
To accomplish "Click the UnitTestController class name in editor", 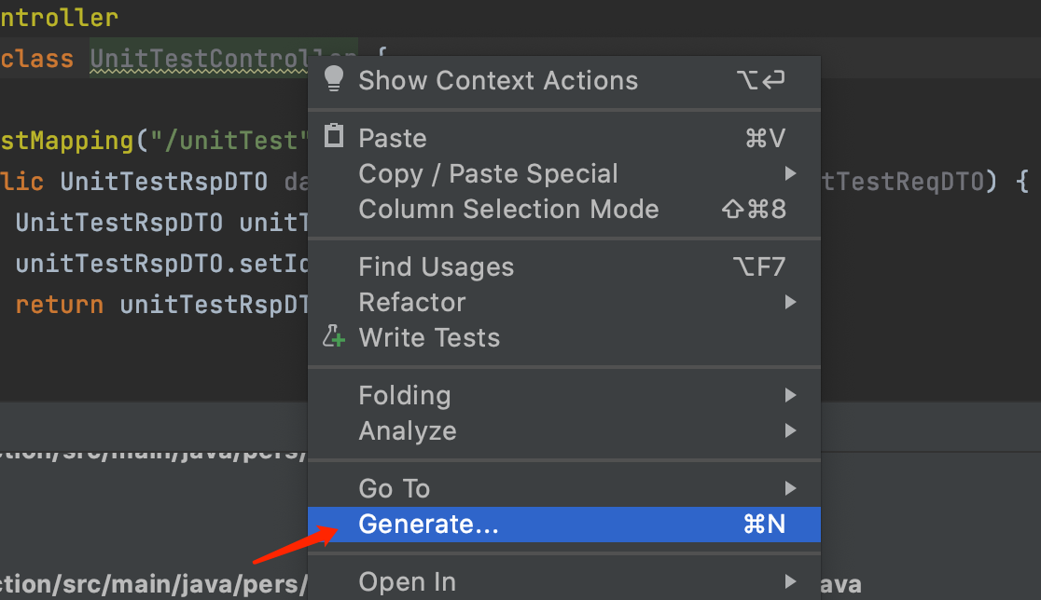I will tap(200, 59).
